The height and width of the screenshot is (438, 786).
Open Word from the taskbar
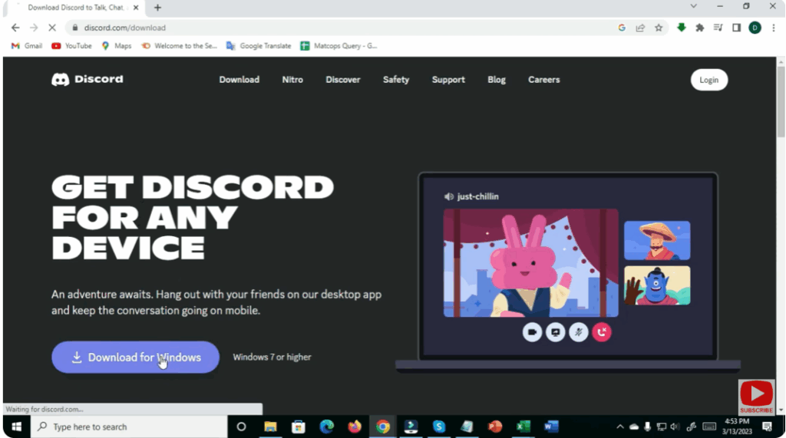click(551, 426)
